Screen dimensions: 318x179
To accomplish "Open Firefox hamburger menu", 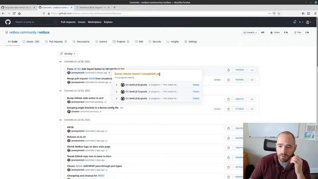I will click(315, 13).
